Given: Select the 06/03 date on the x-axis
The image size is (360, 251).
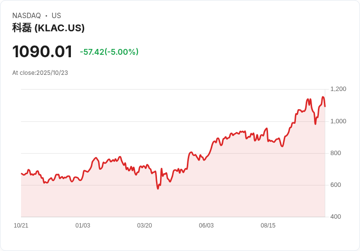Looking at the screenshot, I should (206, 226).
